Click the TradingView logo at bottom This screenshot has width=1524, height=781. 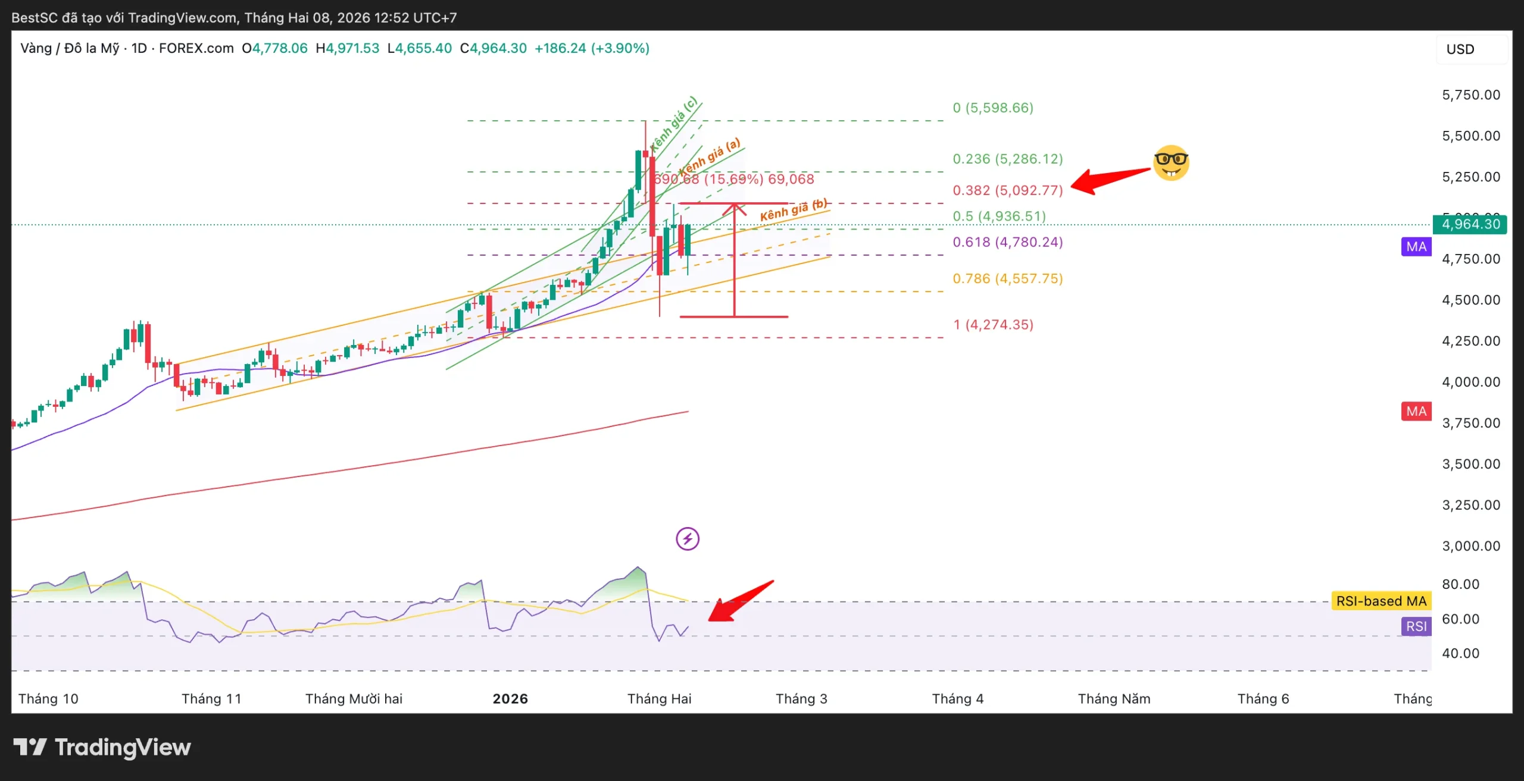pyautogui.click(x=102, y=747)
